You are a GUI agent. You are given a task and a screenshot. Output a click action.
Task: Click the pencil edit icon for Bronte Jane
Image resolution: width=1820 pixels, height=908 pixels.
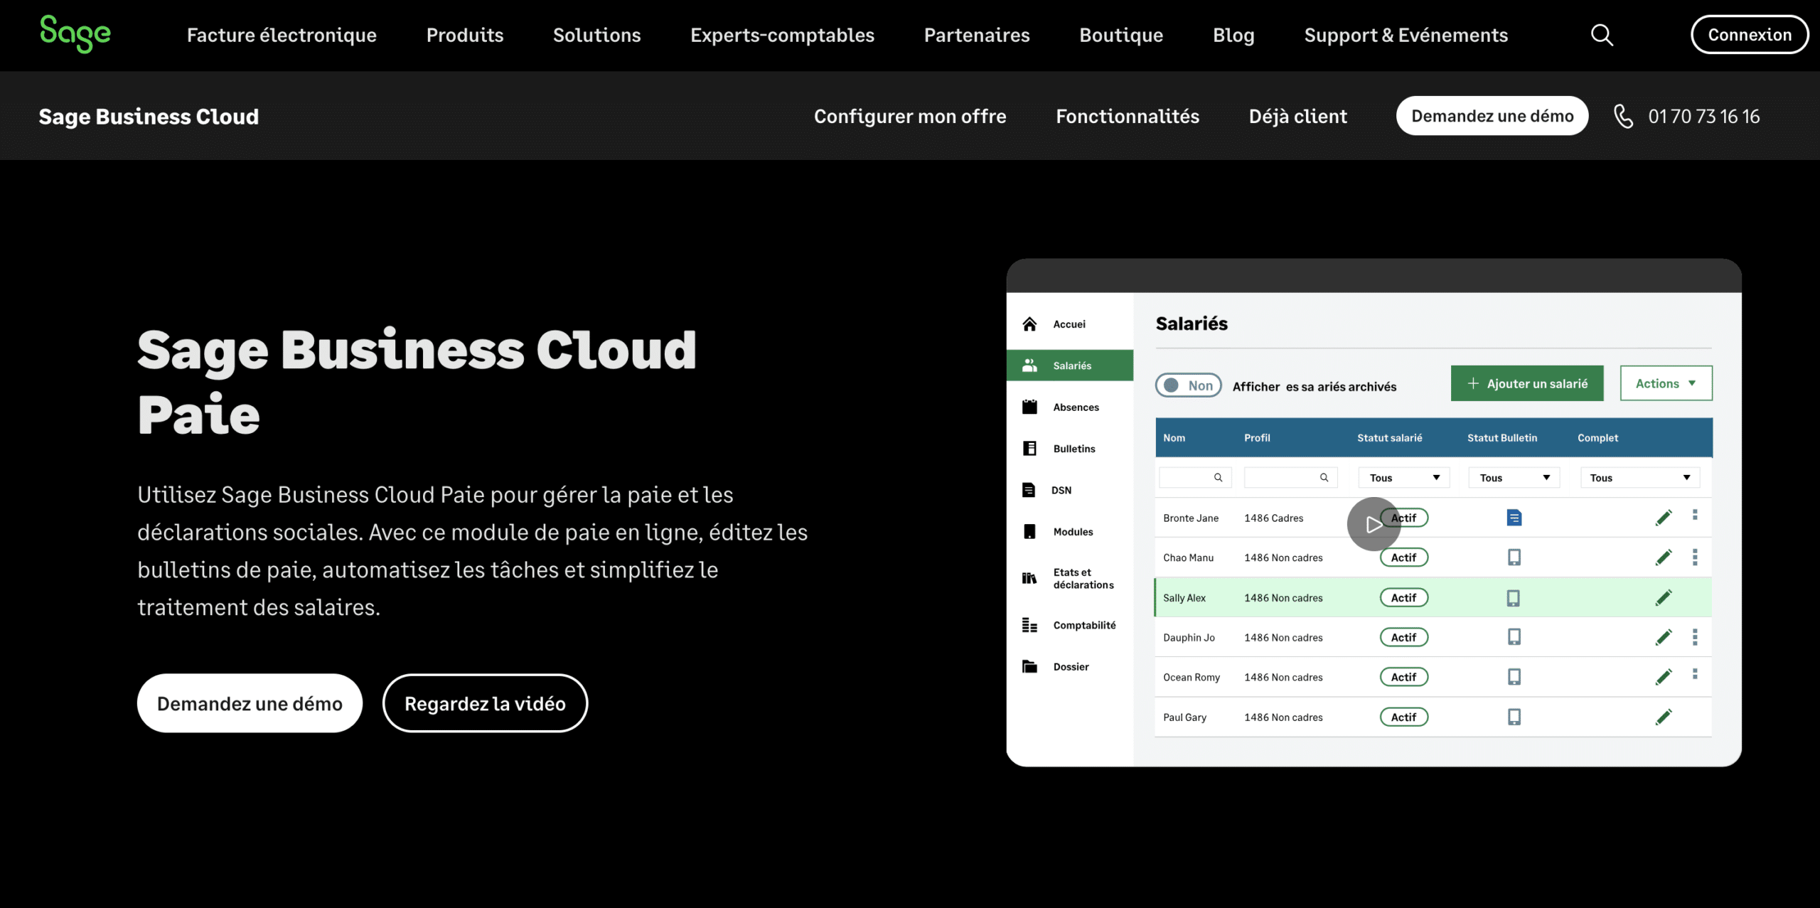point(1664,518)
